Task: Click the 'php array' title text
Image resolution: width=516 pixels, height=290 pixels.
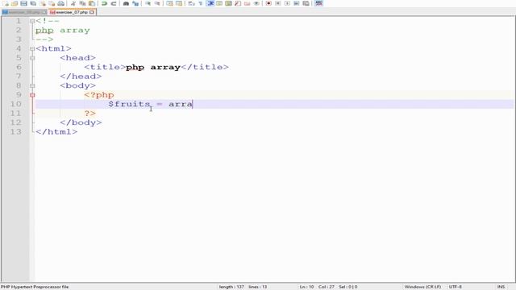Action: pyautogui.click(x=153, y=68)
